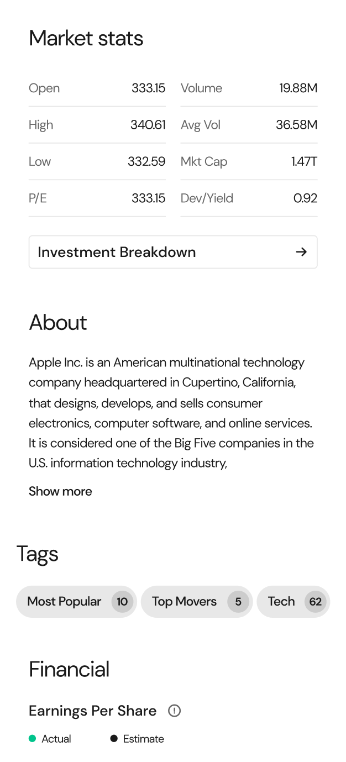The height and width of the screenshot is (762, 346).
Task: Open the Investment Breakdown button
Action: point(173,252)
